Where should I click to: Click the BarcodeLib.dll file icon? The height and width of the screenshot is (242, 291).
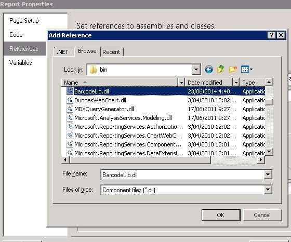70,91
